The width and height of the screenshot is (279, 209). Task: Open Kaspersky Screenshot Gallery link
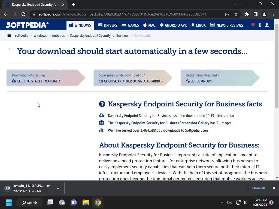162,123
